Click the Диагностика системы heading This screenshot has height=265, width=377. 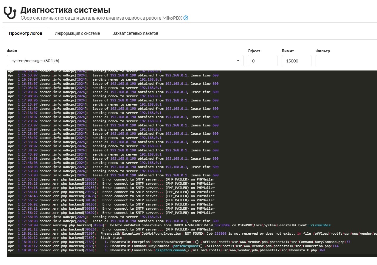[x=65, y=10]
